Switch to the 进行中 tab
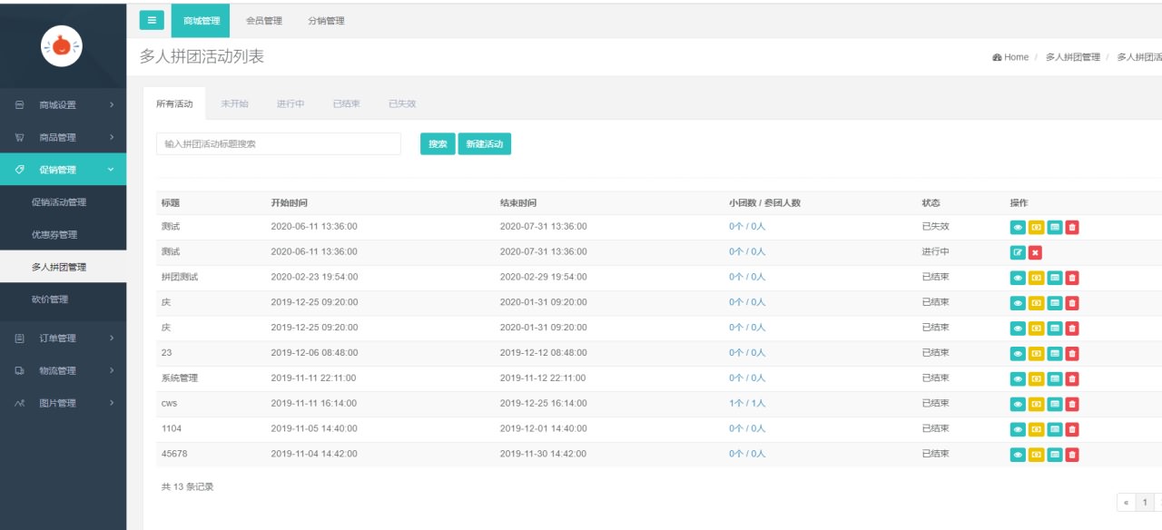The width and height of the screenshot is (1162, 530). click(x=290, y=104)
